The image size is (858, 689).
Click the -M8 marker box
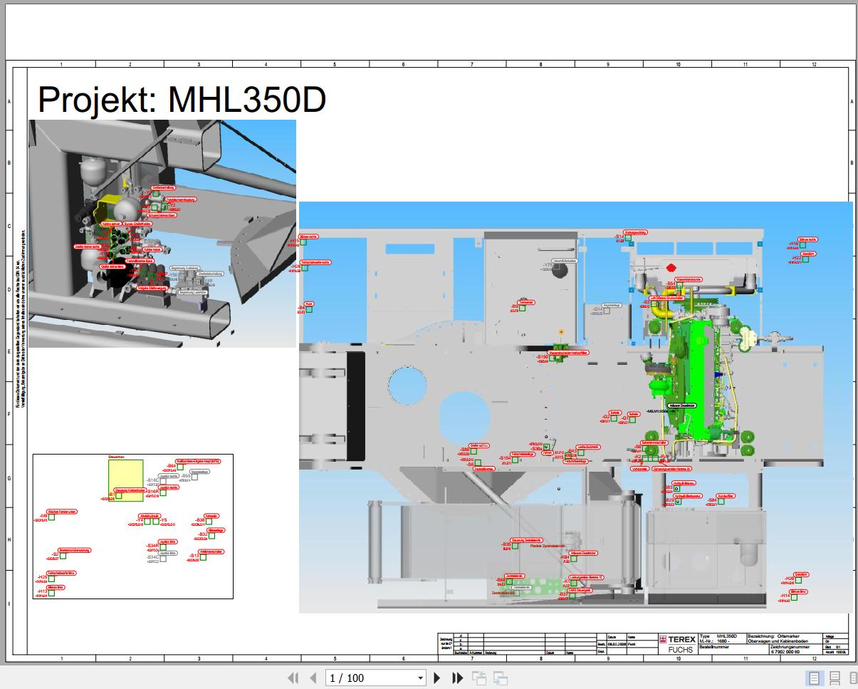point(51,517)
